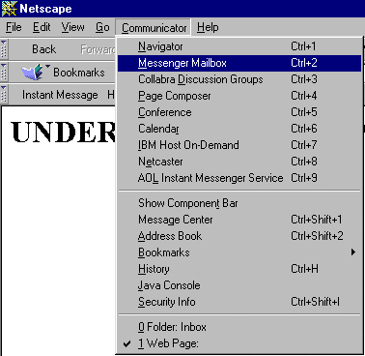Click Show Component Bar
This screenshot has width=365, height=356.
tap(239, 203)
